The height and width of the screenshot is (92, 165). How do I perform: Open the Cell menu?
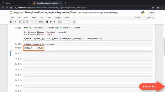(41, 18)
